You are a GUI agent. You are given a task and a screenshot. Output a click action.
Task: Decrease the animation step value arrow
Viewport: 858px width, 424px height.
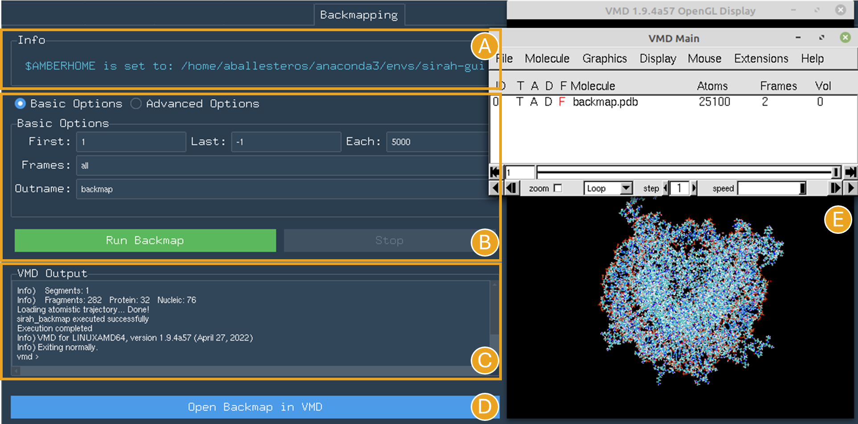click(x=665, y=188)
